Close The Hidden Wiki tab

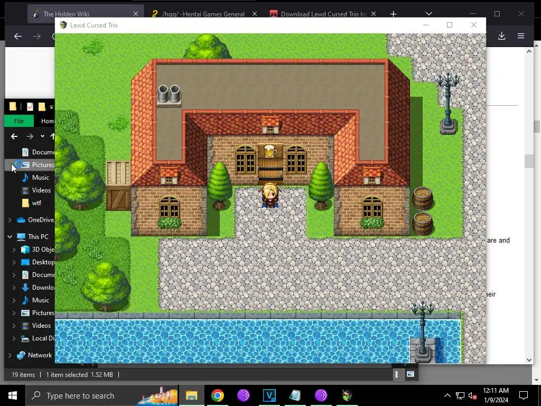(136, 14)
